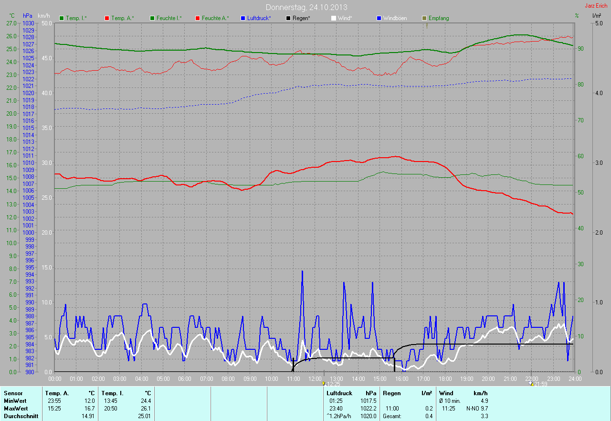Click the chart title Donnerstag, 24.10.2013

coord(306,7)
